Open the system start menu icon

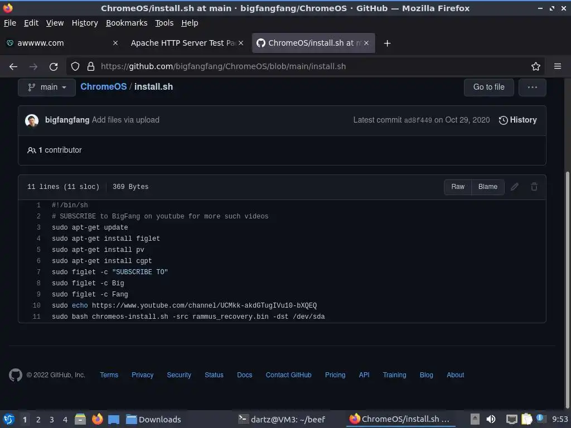pos(9,419)
